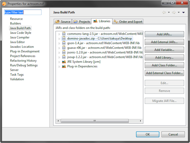Click the domino-javadoc.zip jar icon
Image resolution: width=190 pixels, height=143 pixels.
point(64,38)
